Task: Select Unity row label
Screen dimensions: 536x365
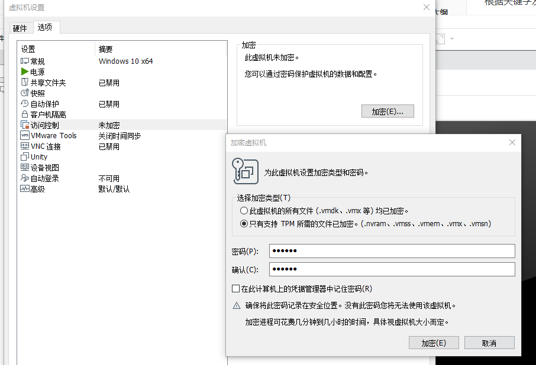Action: (39, 157)
